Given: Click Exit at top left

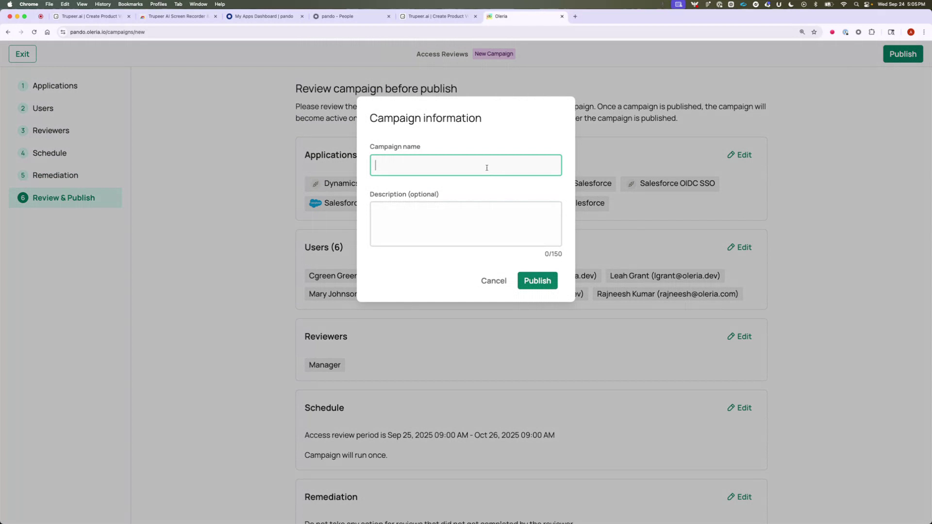Looking at the screenshot, I should point(22,53).
